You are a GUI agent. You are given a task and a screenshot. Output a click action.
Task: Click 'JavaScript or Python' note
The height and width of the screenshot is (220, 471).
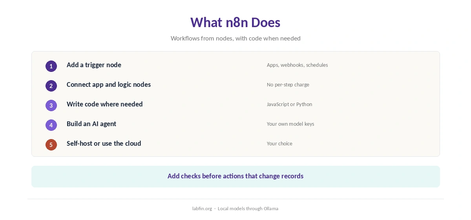pos(290,104)
